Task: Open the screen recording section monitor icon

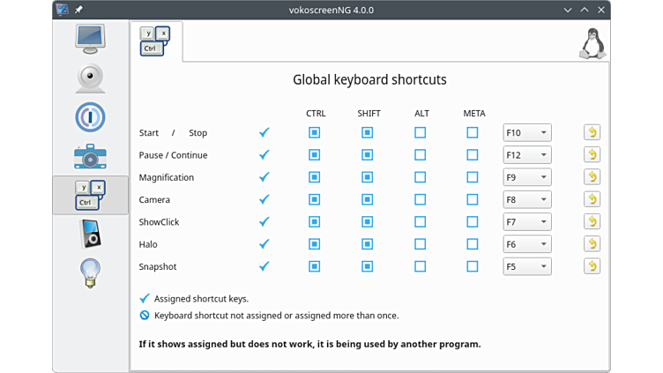Action: (90, 39)
